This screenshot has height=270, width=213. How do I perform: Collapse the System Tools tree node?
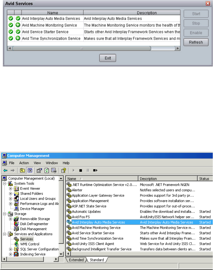5,184
